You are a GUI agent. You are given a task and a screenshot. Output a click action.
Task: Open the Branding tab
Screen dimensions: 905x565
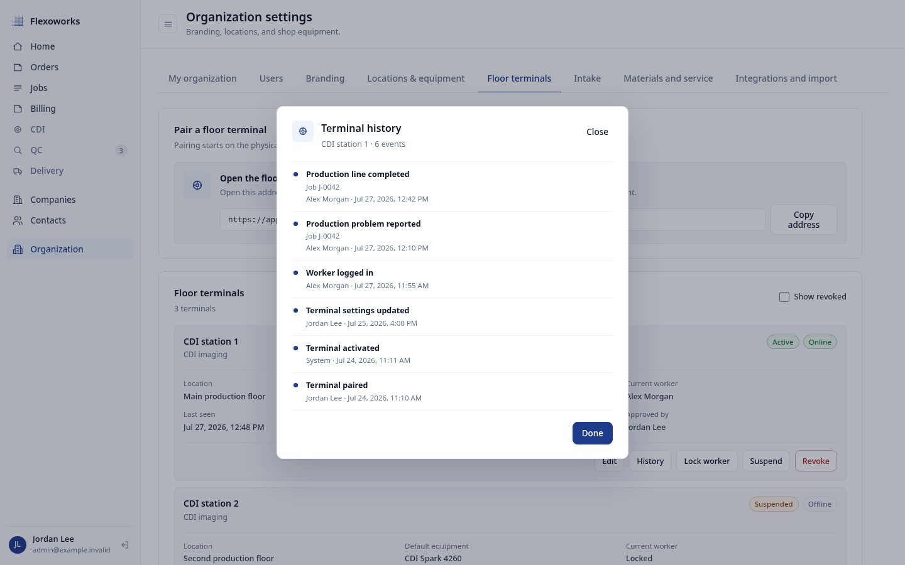coord(325,78)
